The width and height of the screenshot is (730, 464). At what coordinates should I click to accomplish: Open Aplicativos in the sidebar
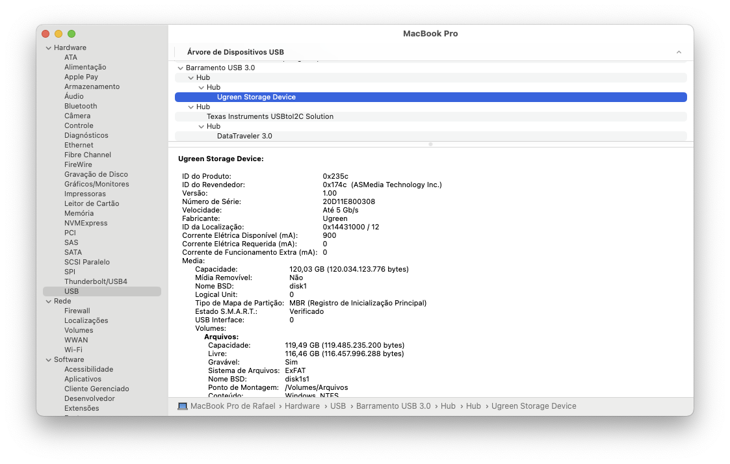coord(83,380)
